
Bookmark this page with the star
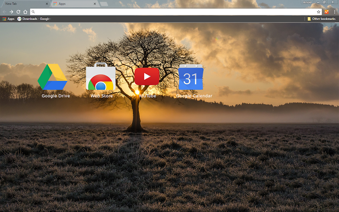click(319, 12)
